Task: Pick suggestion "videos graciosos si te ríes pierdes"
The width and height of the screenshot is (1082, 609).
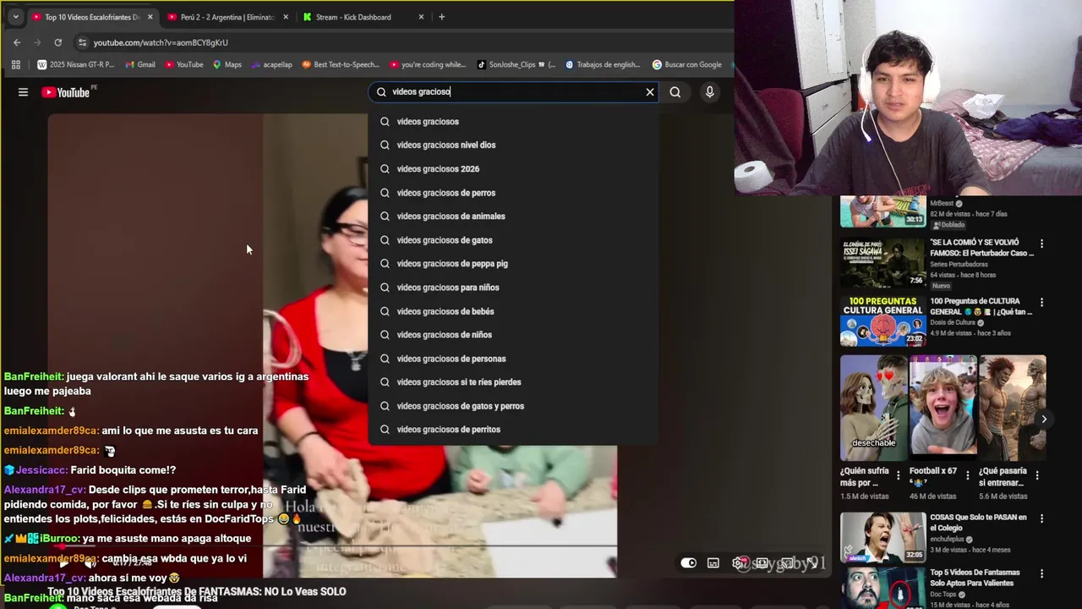Action: (x=513, y=382)
